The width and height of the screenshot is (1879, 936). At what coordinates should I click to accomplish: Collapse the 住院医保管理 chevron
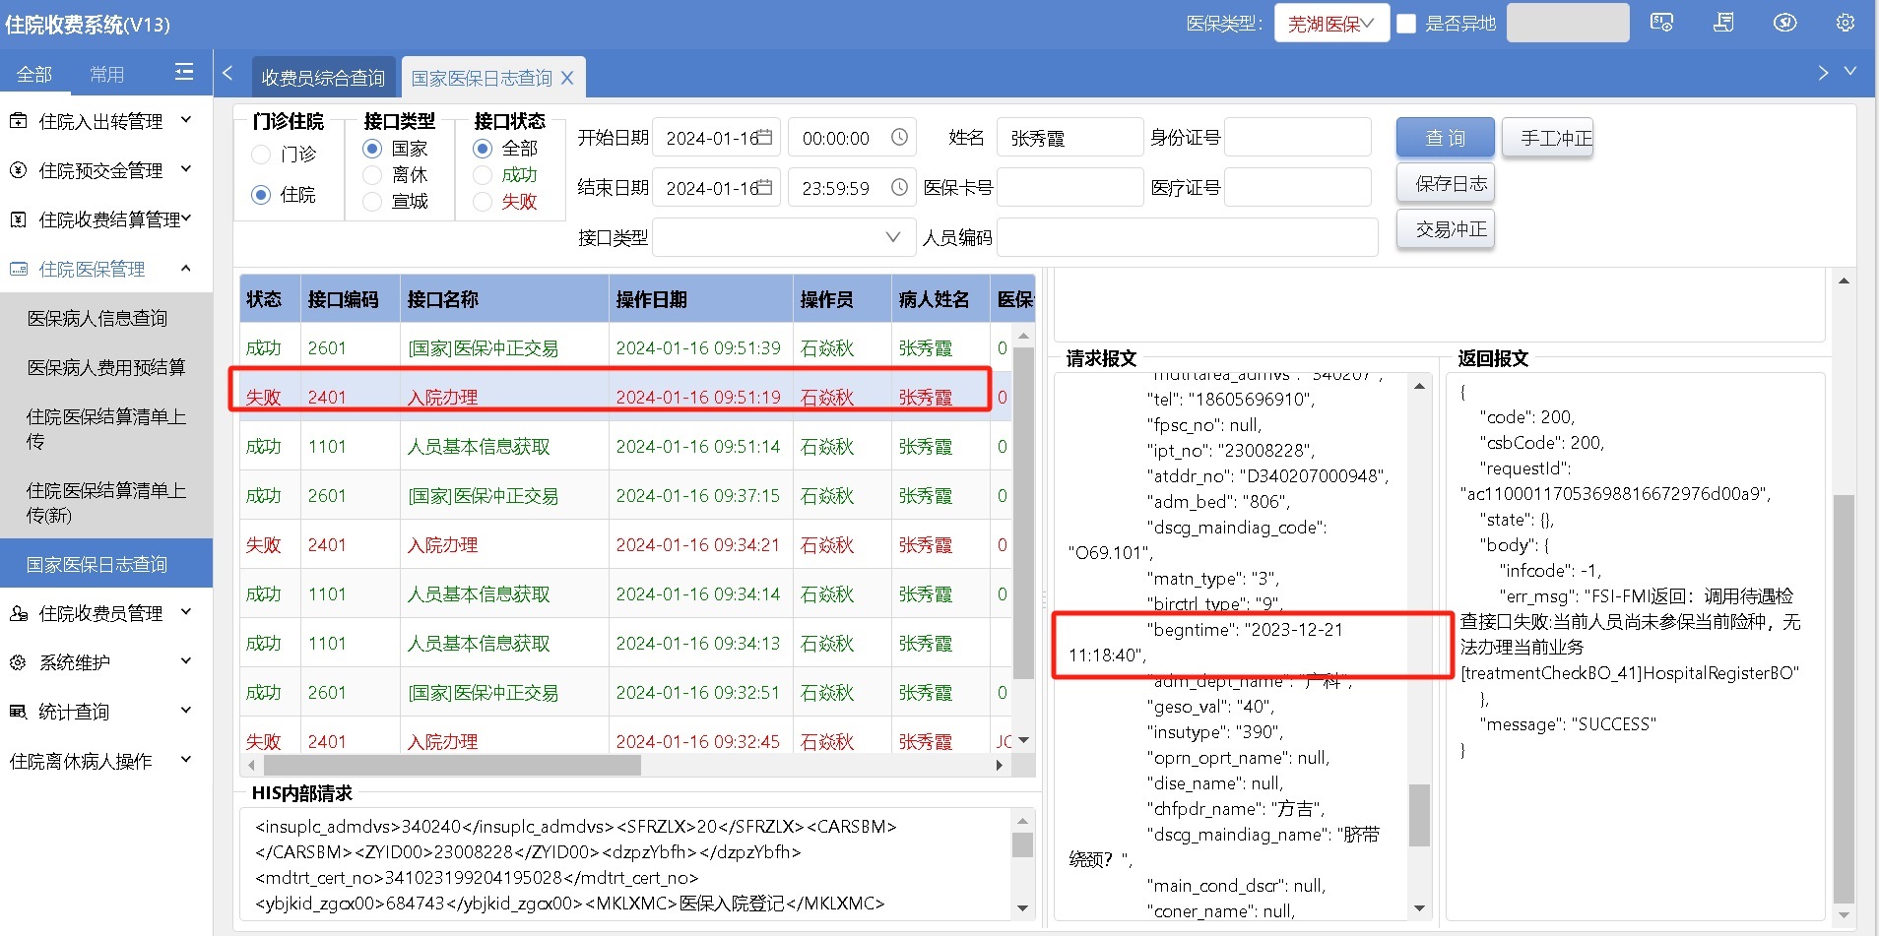(186, 268)
